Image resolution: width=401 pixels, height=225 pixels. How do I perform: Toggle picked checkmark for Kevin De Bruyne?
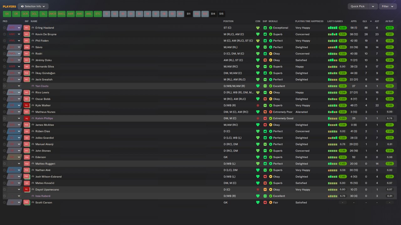(4, 34)
